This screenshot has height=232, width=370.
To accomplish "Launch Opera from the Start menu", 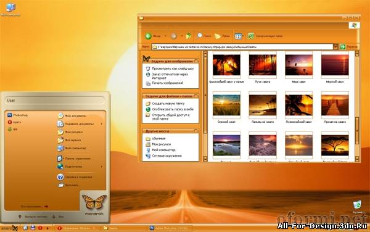I will click(15, 122).
